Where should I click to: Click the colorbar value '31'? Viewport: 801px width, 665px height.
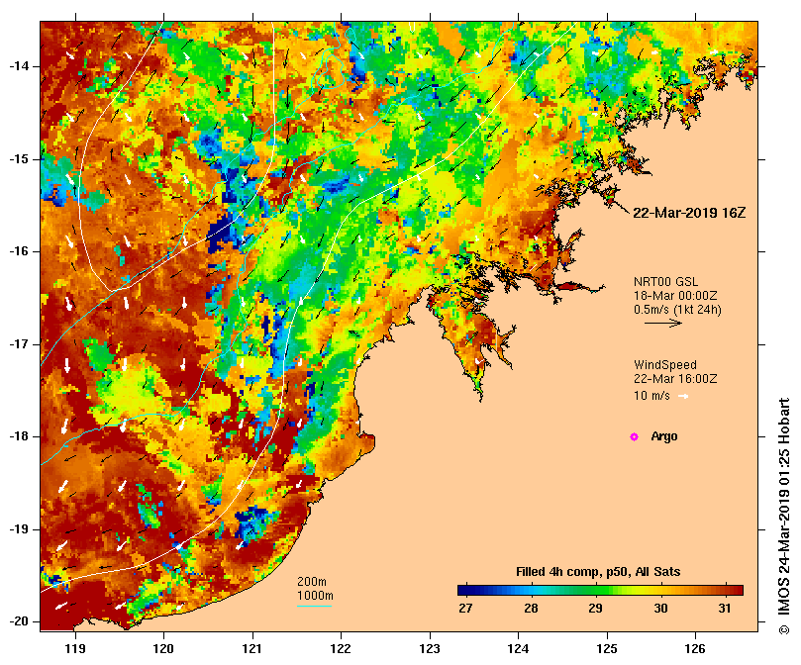(725, 609)
